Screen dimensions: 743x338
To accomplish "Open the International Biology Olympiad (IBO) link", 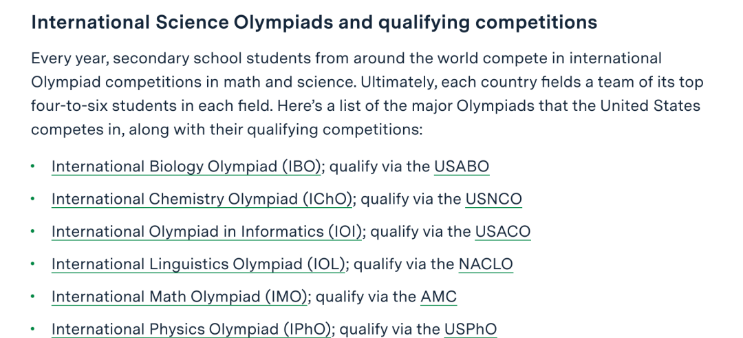I will [x=186, y=167].
